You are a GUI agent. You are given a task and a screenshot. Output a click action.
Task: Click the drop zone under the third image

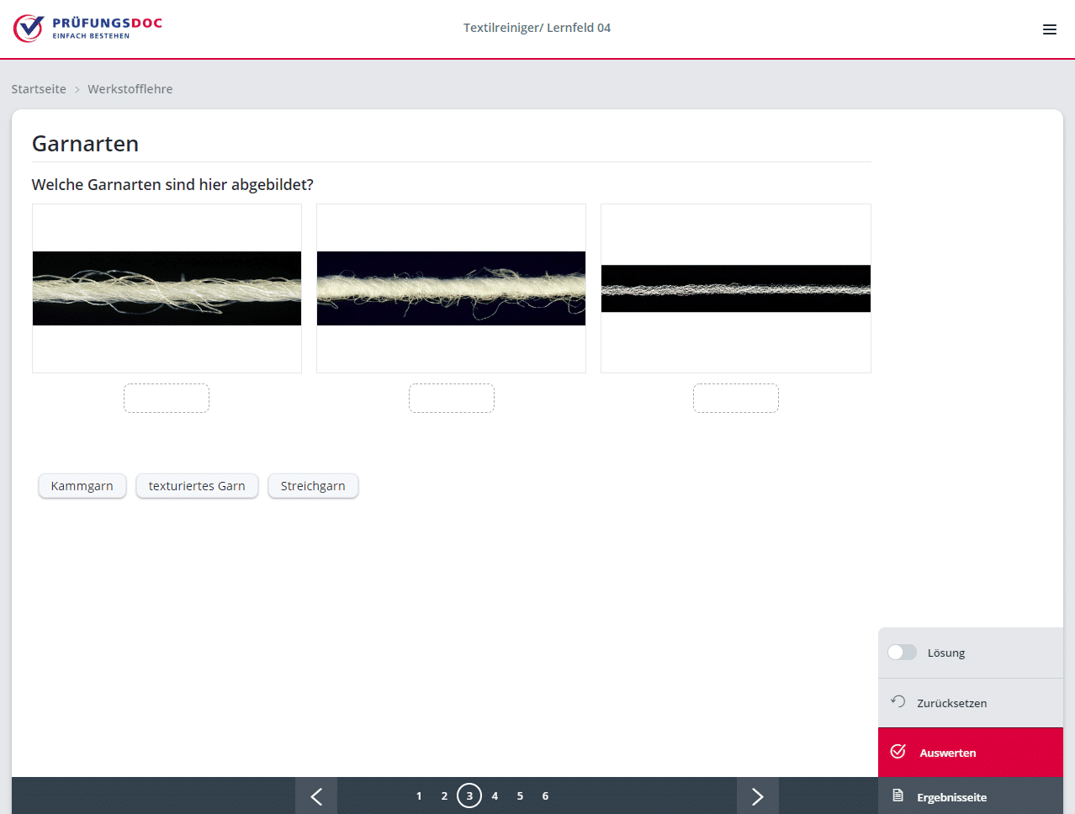[x=735, y=398]
